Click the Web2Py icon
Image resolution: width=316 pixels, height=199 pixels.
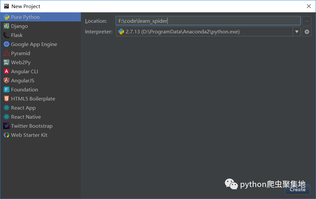click(x=6, y=62)
